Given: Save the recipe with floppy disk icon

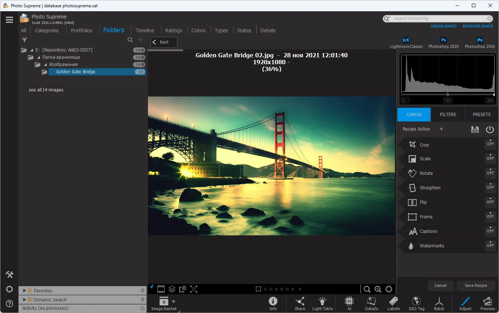Looking at the screenshot, I should click(x=475, y=129).
